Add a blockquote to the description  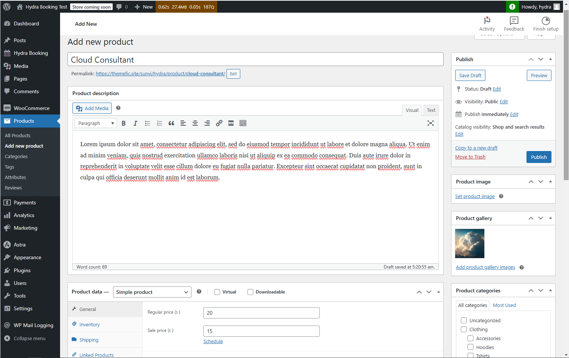[x=171, y=123]
